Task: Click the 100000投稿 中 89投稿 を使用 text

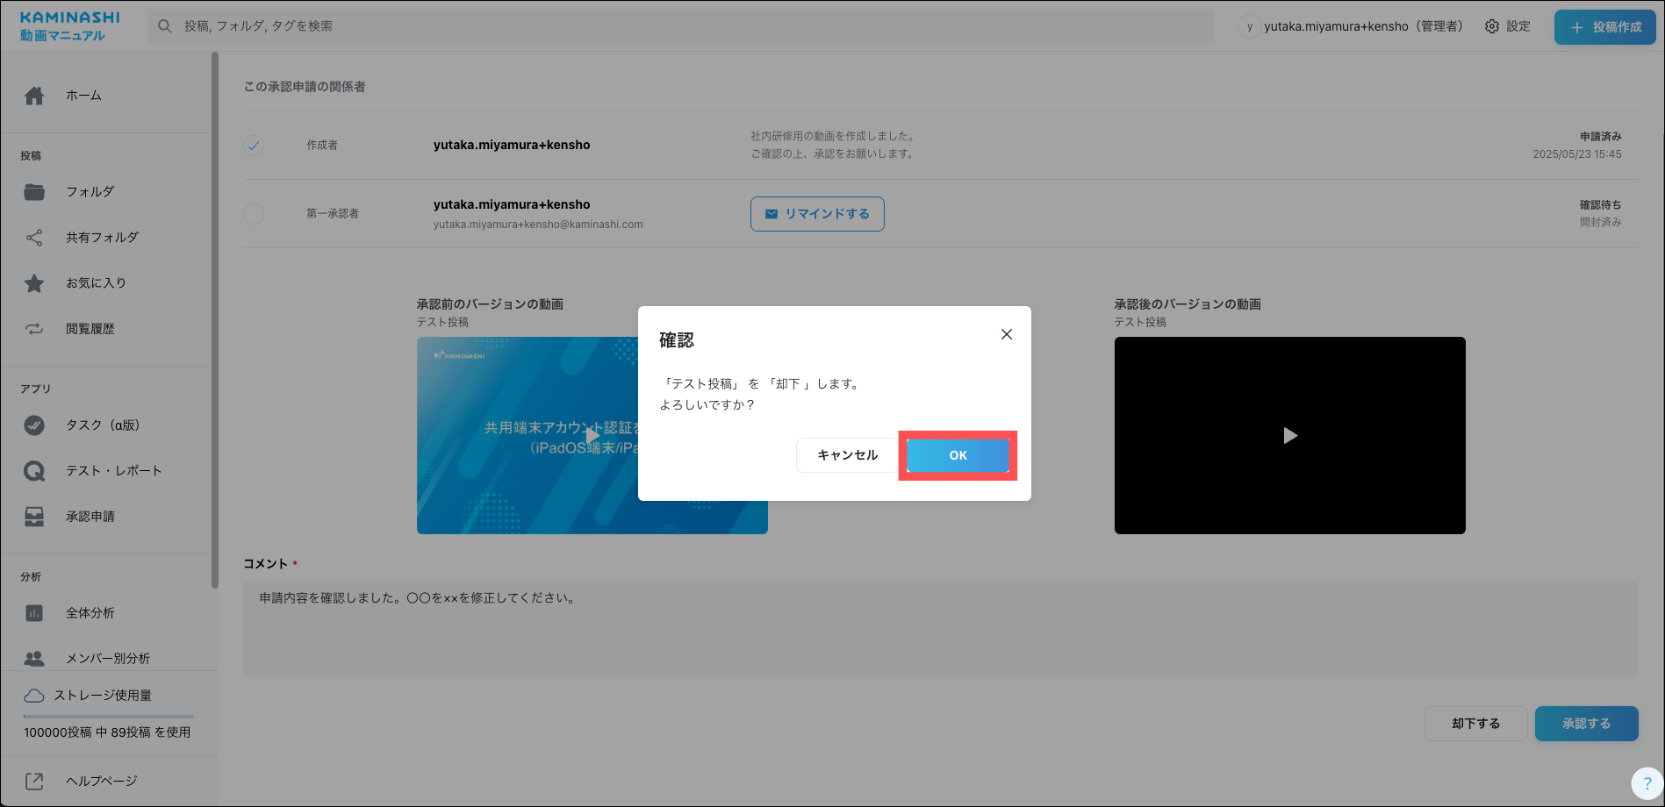Action: tap(107, 732)
